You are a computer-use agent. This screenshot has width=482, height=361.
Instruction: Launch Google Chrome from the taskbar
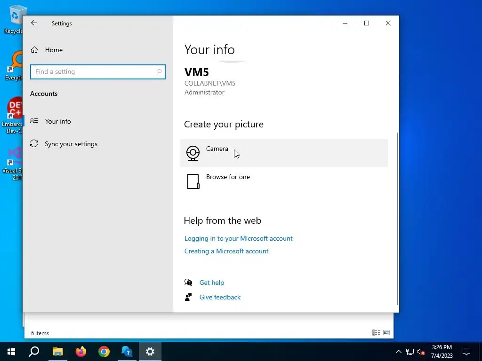pyautogui.click(x=104, y=352)
